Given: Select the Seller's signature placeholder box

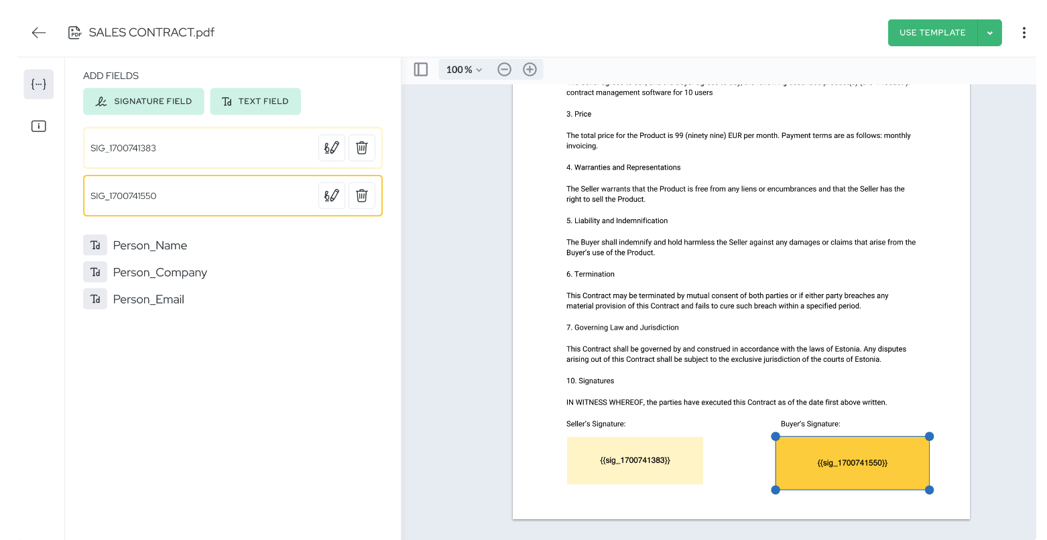Looking at the screenshot, I should tap(635, 460).
